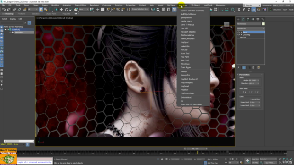Screen dimensions: 294x165
Task: Open the Hierarchy command panel tab
Action: click(x=248, y=19)
